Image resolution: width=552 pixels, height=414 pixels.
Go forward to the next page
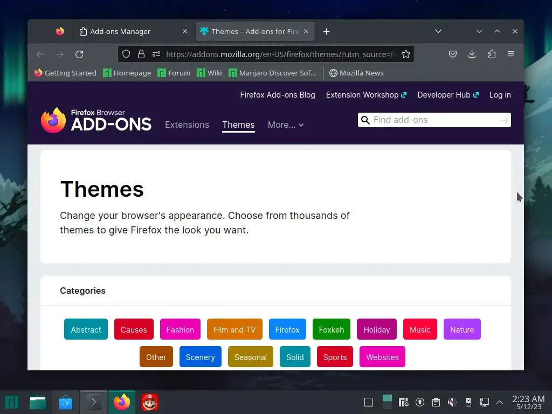60,54
